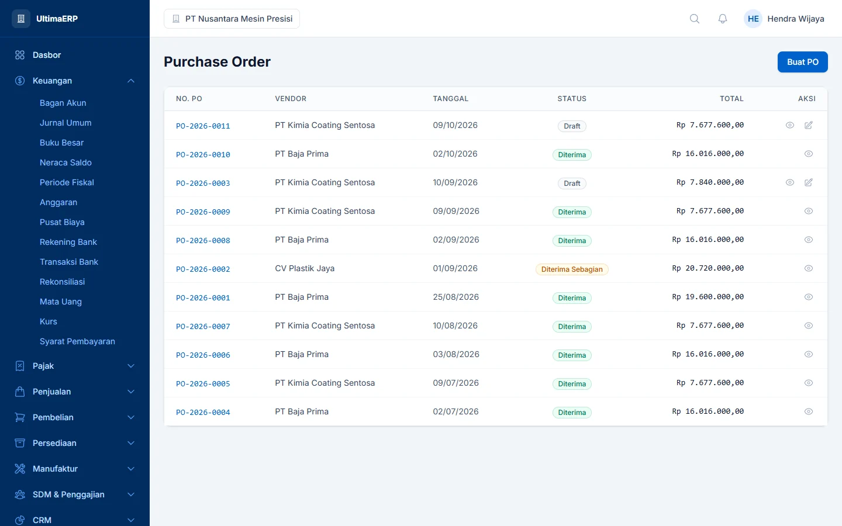
Task: View PO-2026-0009 using the eye icon
Action: tap(809, 211)
